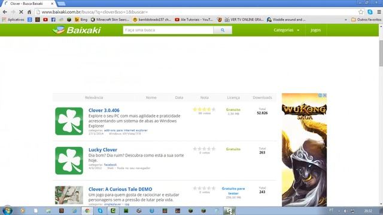The height and width of the screenshot is (215, 383).
Task: Go back to the previous page
Action: [x=5, y=12]
